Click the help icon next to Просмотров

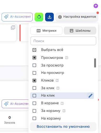(x=67, y=58)
